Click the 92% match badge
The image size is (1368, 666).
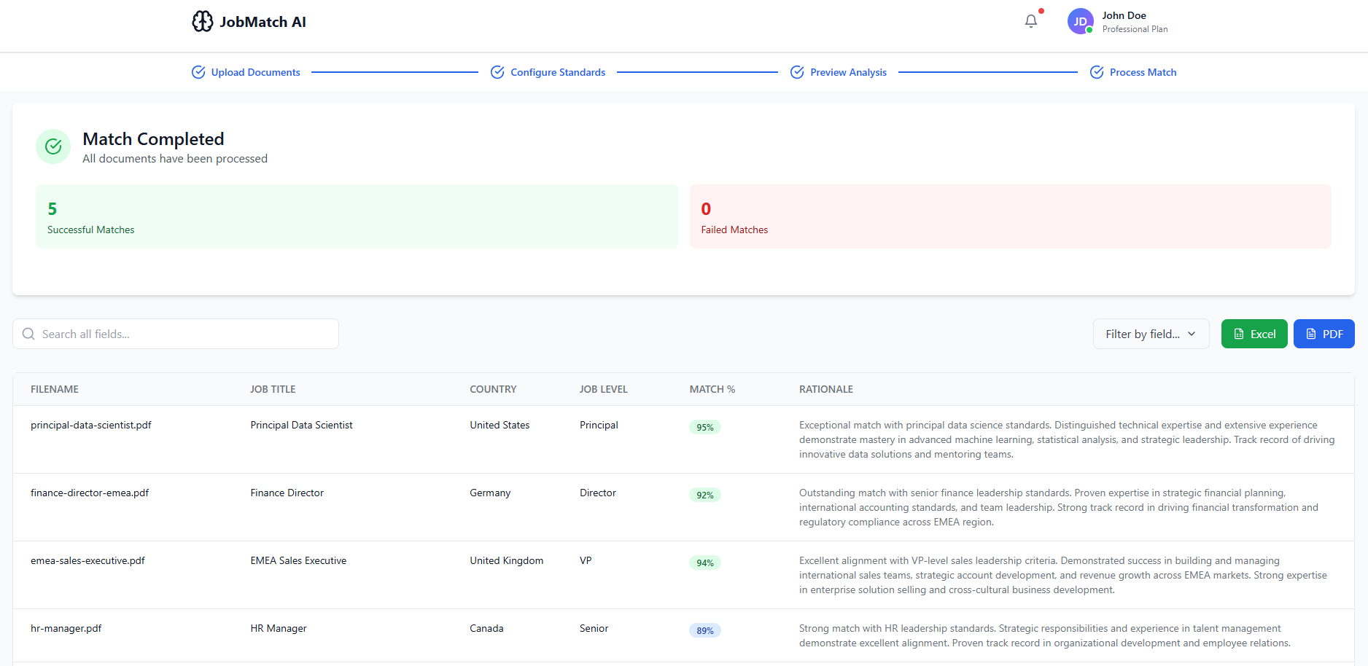tap(704, 495)
